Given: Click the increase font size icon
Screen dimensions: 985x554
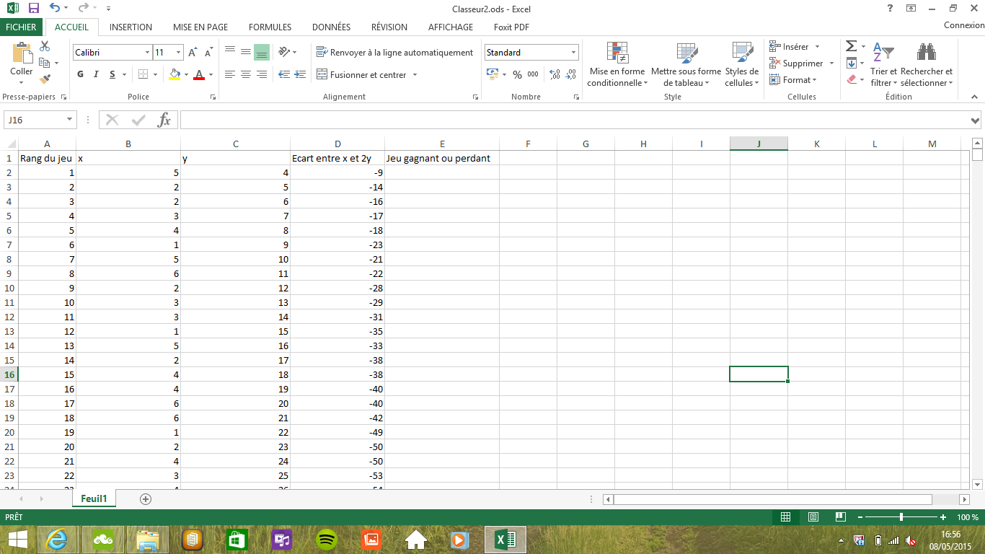Looking at the screenshot, I should tap(193, 53).
